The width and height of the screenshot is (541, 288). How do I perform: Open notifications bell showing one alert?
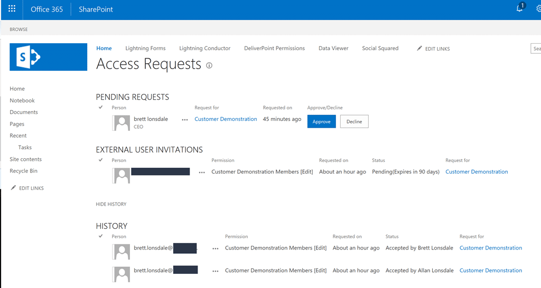[520, 7]
